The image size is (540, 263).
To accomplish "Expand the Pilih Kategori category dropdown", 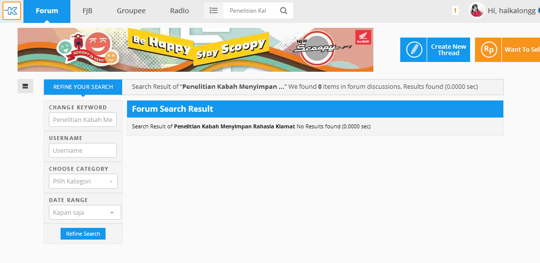I will [83, 181].
